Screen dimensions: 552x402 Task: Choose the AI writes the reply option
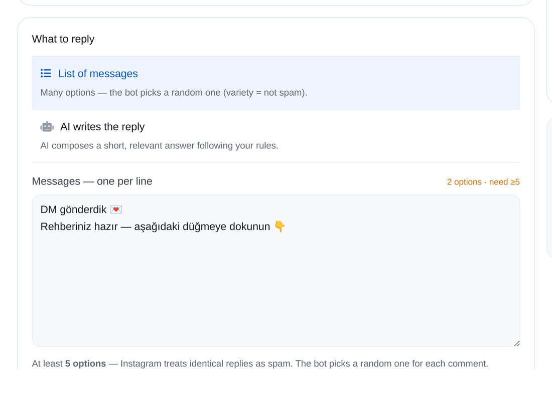point(275,136)
